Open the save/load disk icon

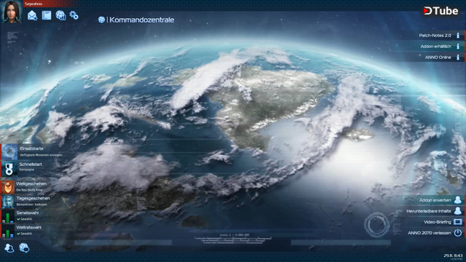[47, 15]
